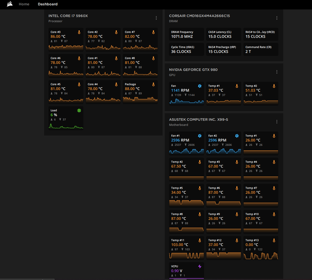312x280 pixels.
Task: Click fan icon on GPU Fan tile
Action: [x=199, y=86]
